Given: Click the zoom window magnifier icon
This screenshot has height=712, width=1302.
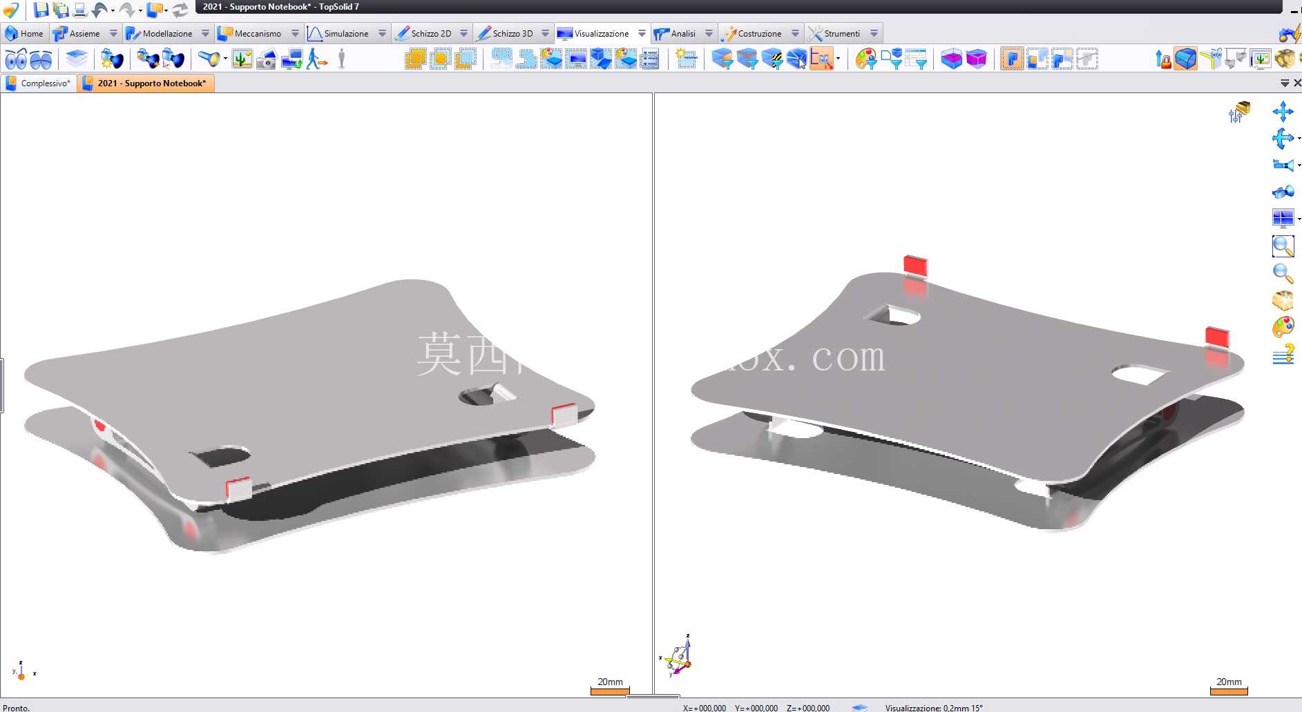Looking at the screenshot, I should pyautogui.click(x=1283, y=246).
